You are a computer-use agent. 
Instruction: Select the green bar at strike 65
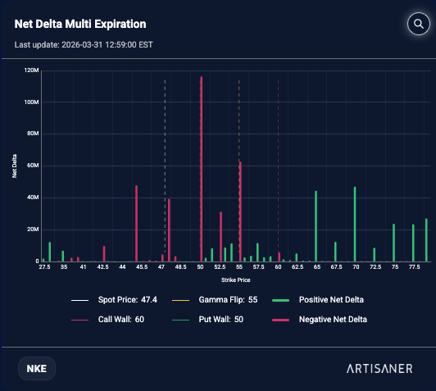[x=316, y=226]
